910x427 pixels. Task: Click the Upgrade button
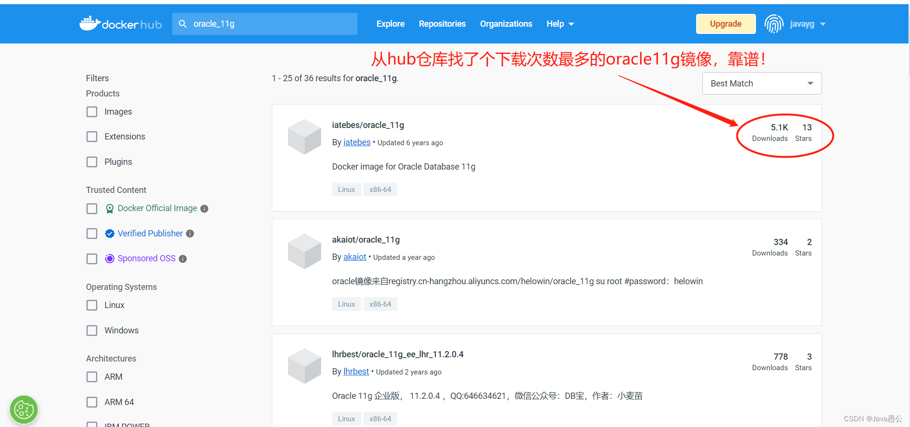726,24
